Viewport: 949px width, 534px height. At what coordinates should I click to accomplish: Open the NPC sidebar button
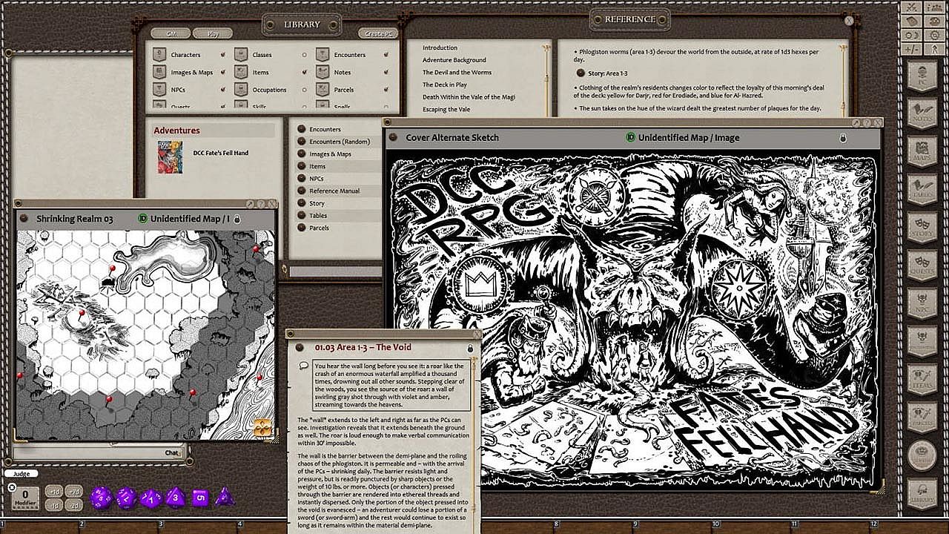pyautogui.click(x=922, y=303)
